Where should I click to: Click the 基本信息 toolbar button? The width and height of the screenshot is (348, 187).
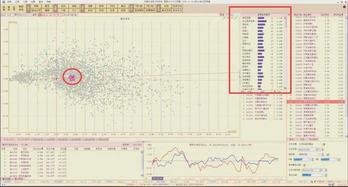coord(166,10)
